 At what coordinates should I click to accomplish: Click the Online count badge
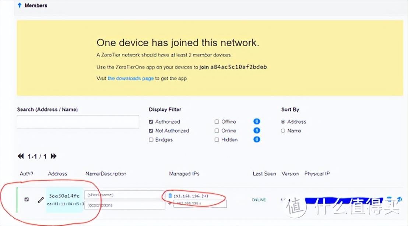[x=257, y=130]
